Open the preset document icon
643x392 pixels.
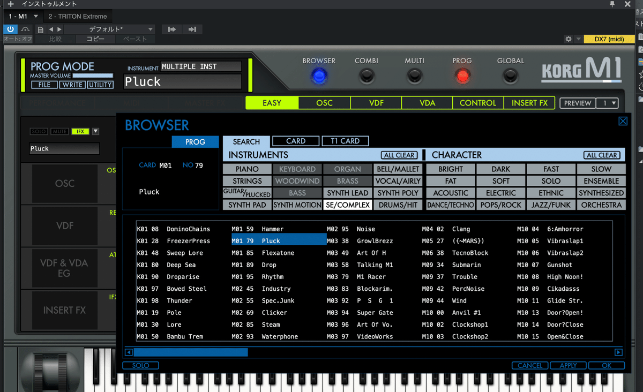click(41, 29)
